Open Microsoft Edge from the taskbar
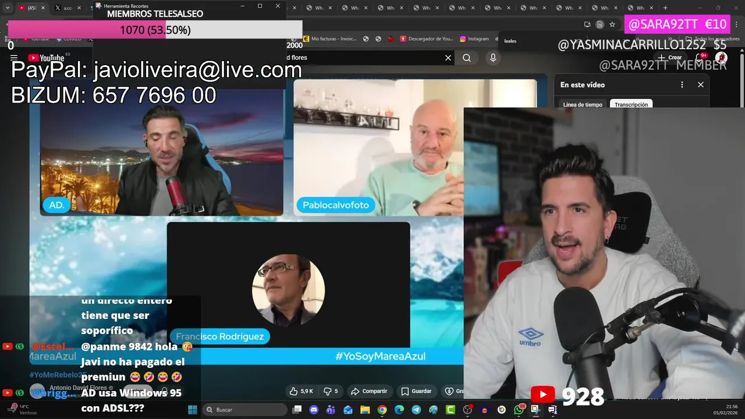This screenshot has width=745, height=419. pyautogui.click(x=399, y=410)
